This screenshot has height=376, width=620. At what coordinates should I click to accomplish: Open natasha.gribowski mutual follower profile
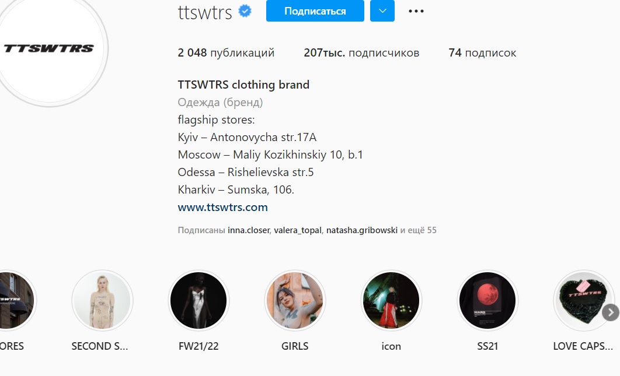362,230
